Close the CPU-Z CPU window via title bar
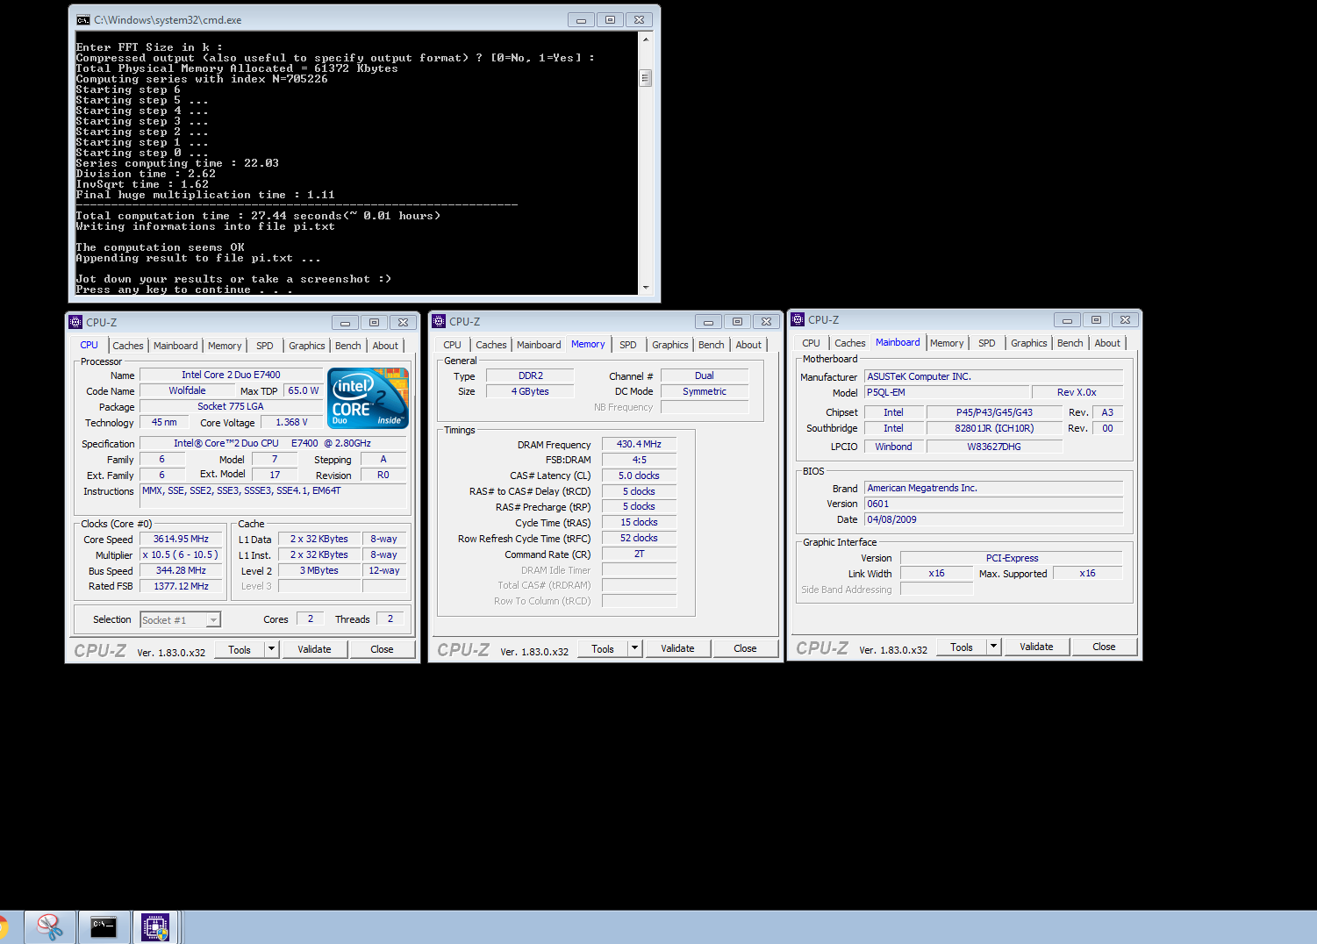This screenshot has height=944, width=1317. point(403,323)
